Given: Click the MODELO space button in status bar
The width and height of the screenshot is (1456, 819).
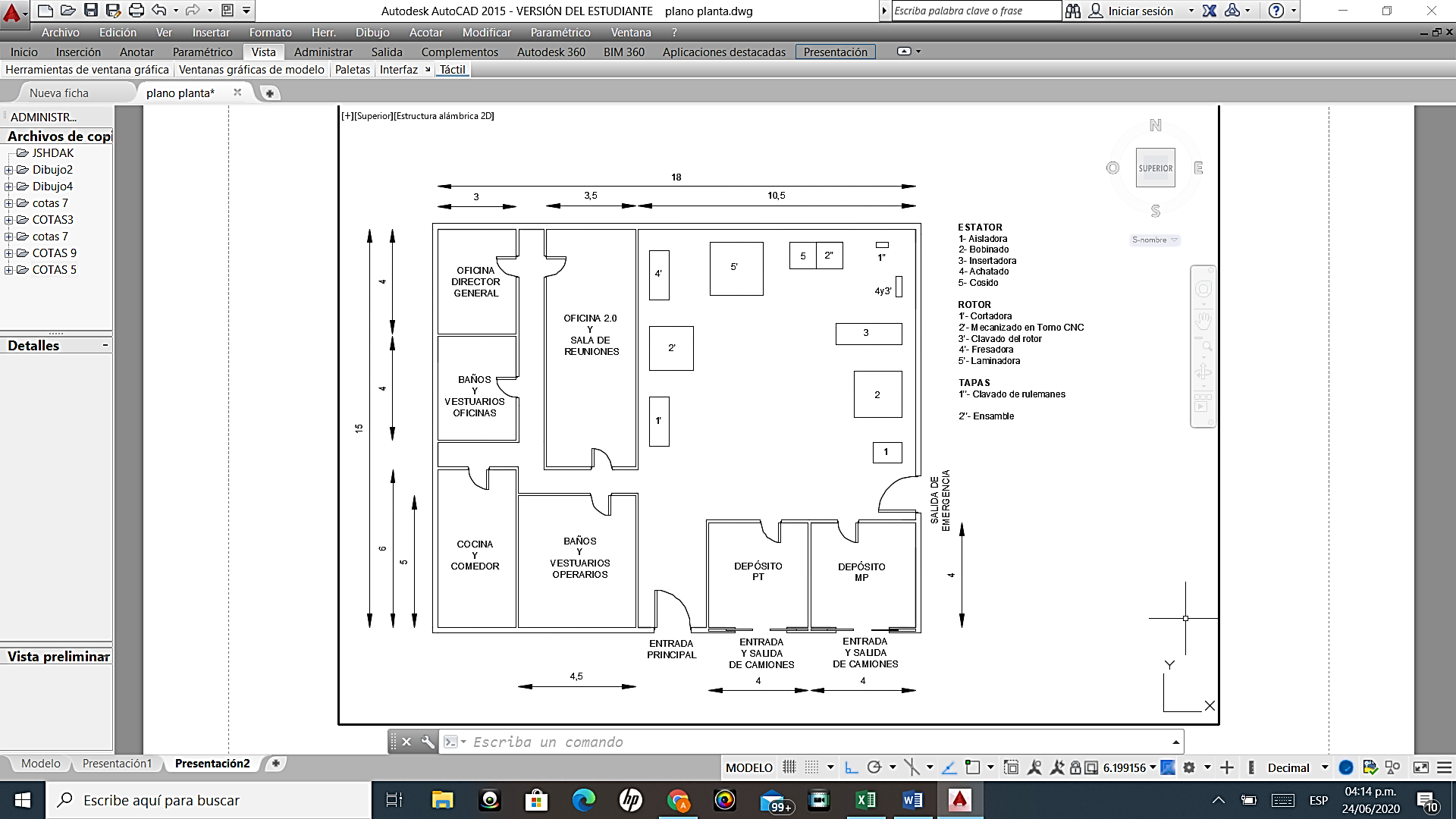Looking at the screenshot, I should pos(749,767).
